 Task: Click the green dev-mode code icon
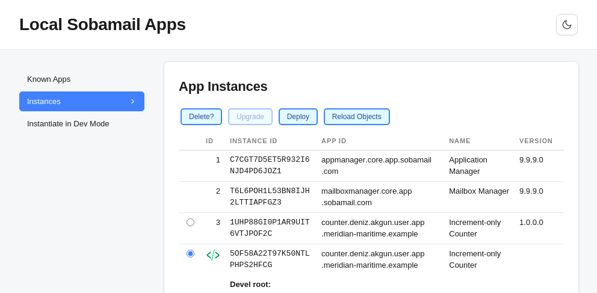213,255
